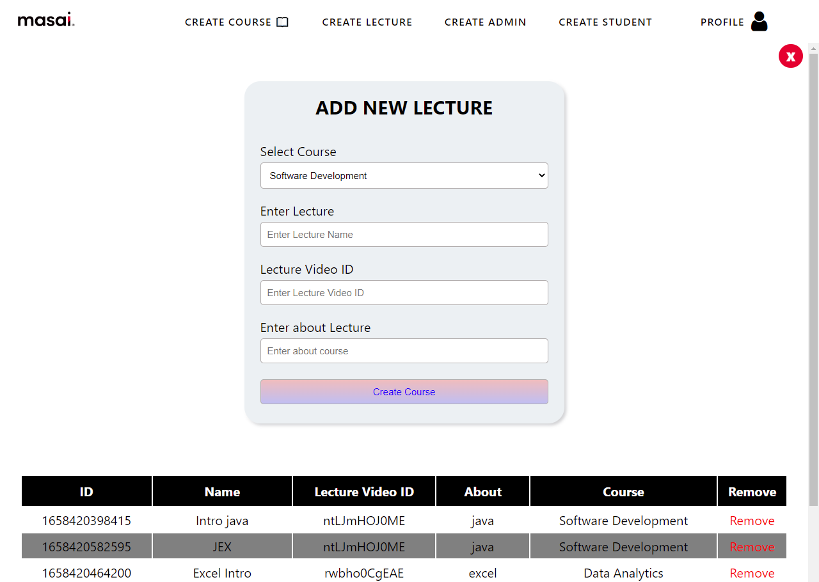
Task: Submit with Create Course button
Action: pos(404,391)
